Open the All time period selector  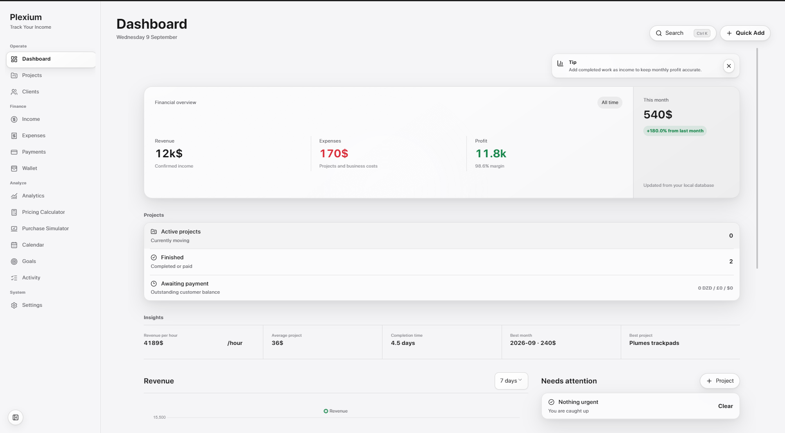pyautogui.click(x=610, y=102)
